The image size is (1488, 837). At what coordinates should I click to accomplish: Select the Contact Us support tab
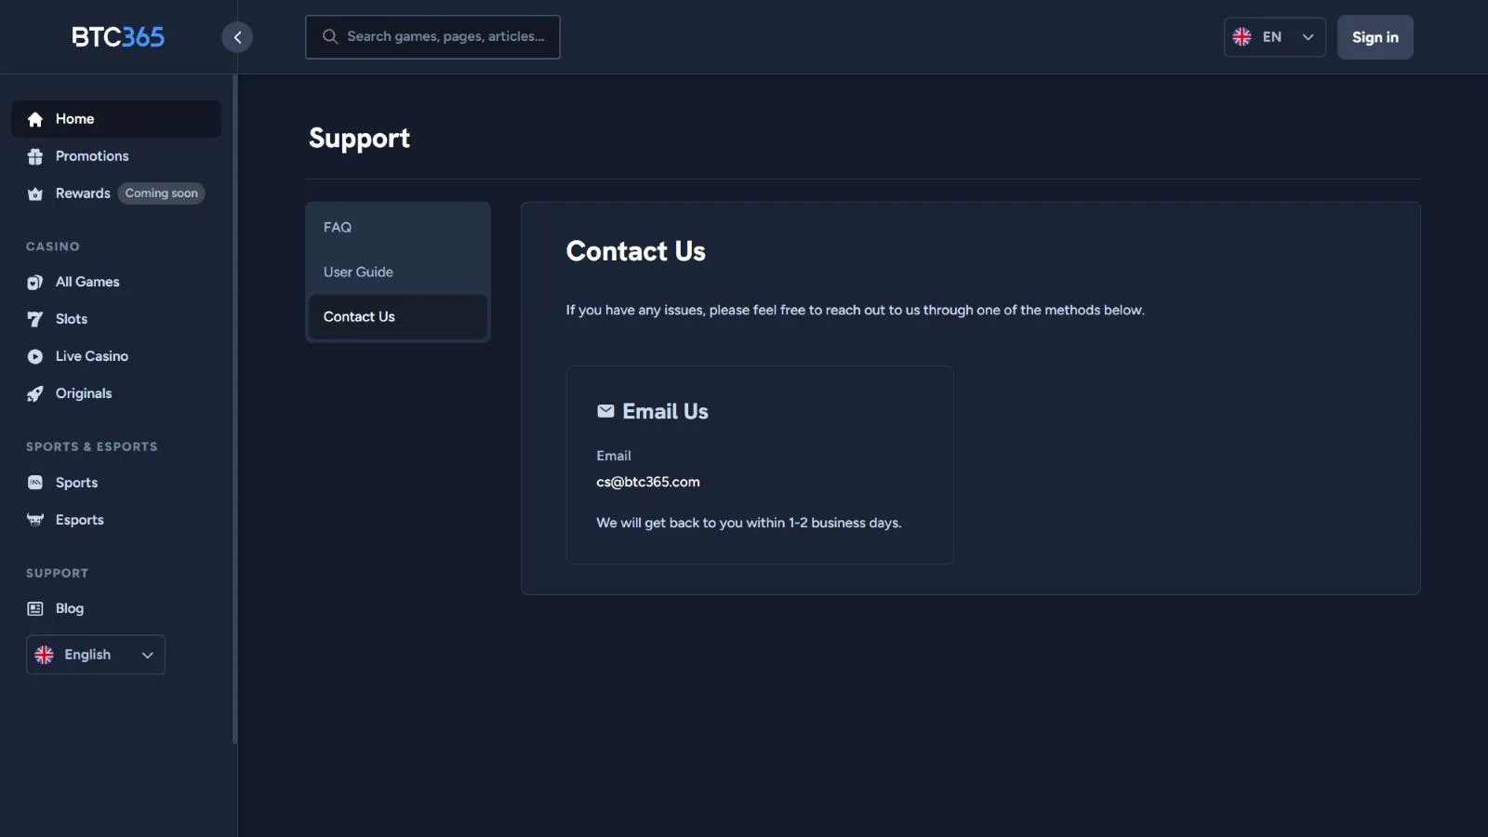pos(359,316)
